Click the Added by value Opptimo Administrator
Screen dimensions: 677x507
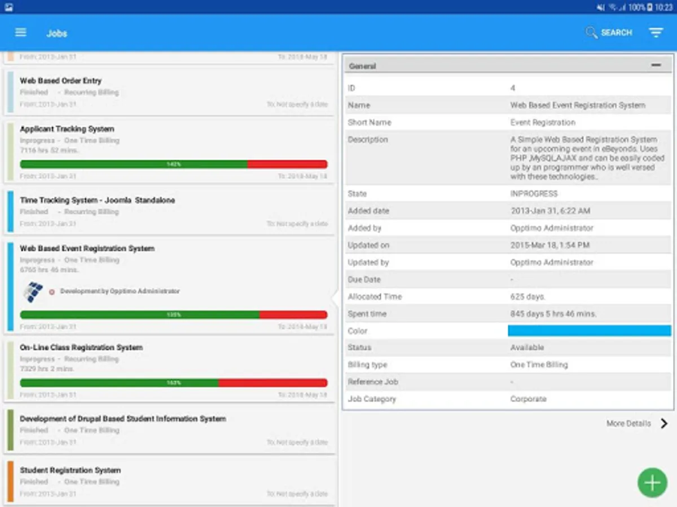pyautogui.click(x=552, y=228)
